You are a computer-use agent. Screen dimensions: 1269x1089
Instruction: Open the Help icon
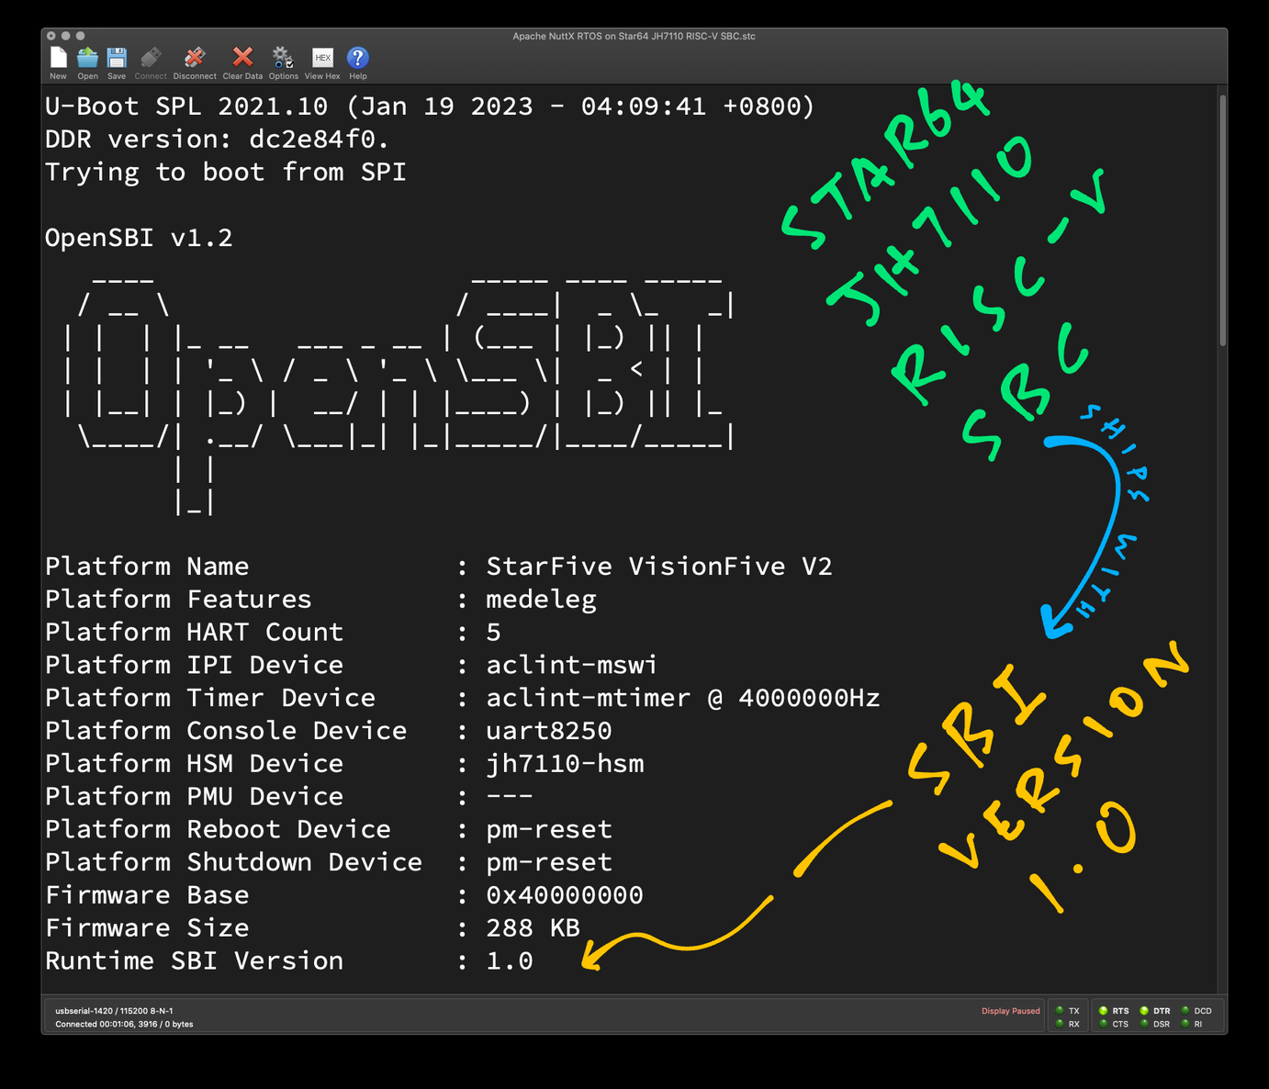(x=358, y=59)
